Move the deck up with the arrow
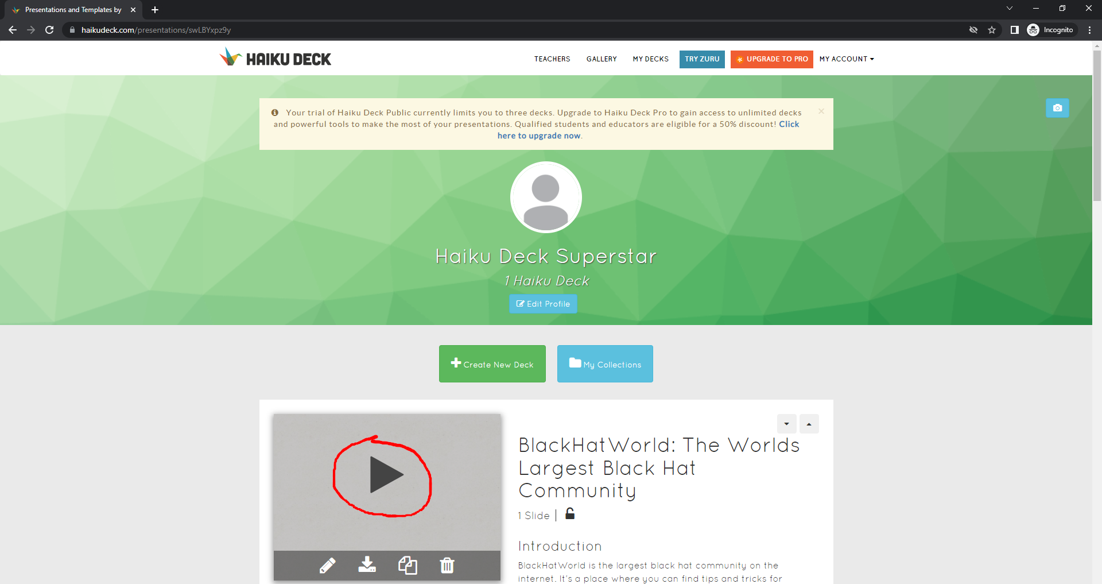This screenshot has width=1102, height=584. click(809, 424)
